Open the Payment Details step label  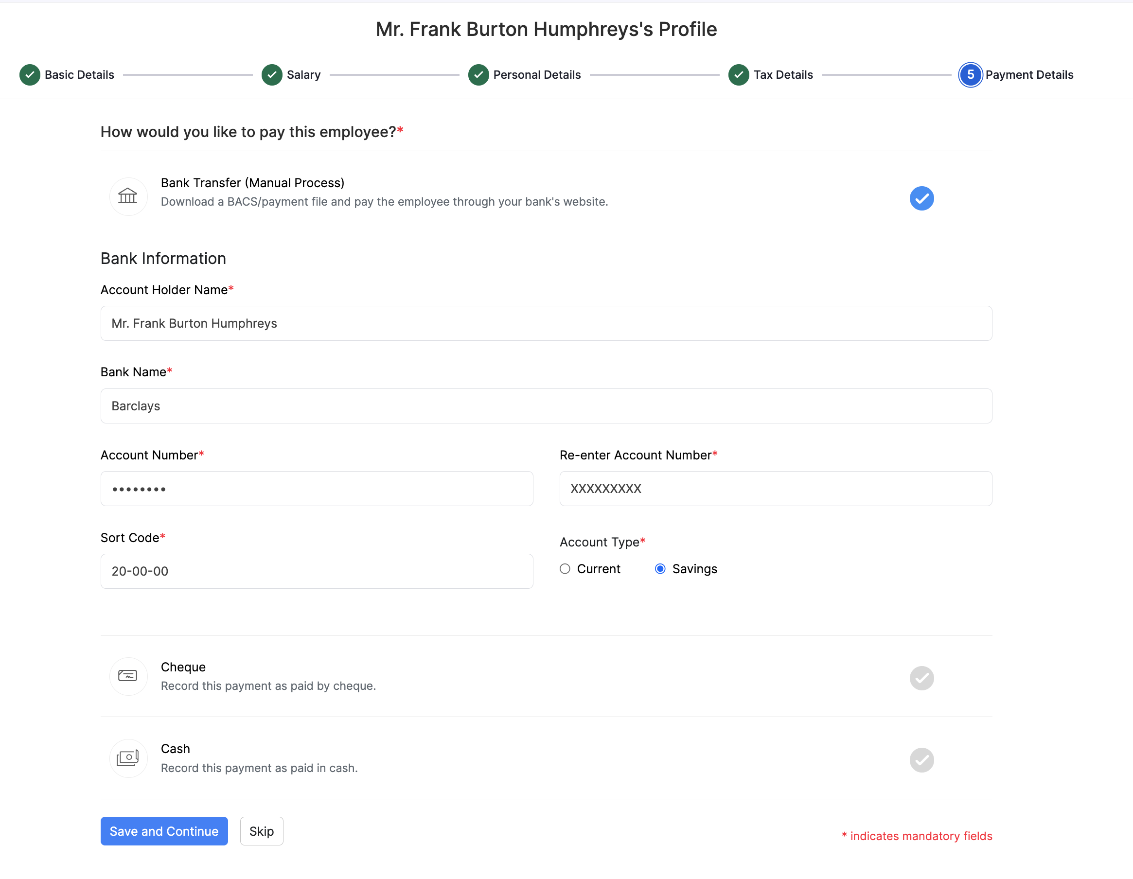pyautogui.click(x=1029, y=75)
